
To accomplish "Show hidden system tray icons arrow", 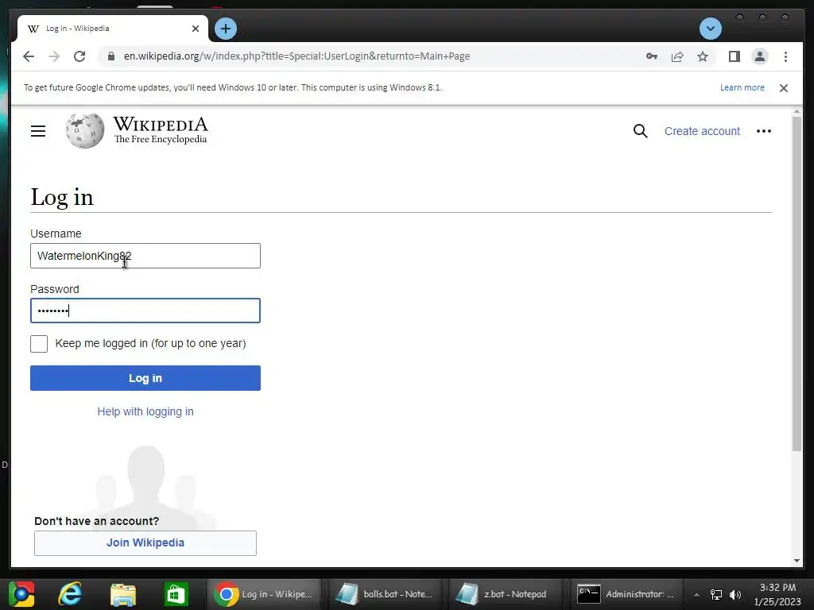I will 696,595.
